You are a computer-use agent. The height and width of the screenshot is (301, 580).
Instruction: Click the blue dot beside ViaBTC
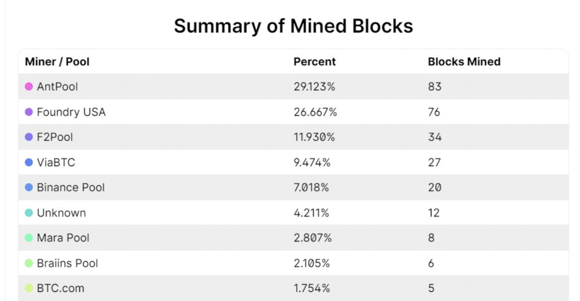(x=29, y=163)
